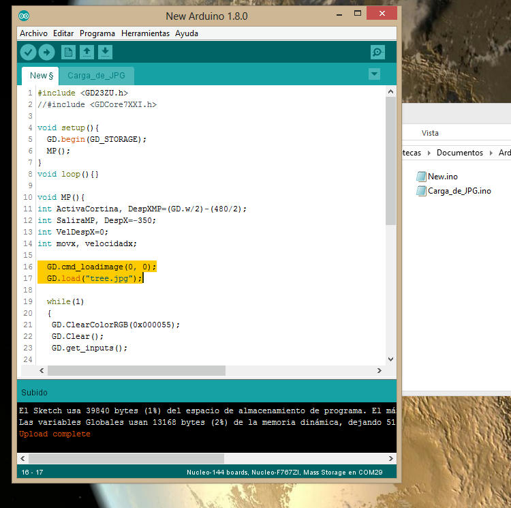Image resolution: width=511 pixels, height=508 pixels.
Task: Select the Carga_de_JPG.ino file name
Action: point(459,191)
